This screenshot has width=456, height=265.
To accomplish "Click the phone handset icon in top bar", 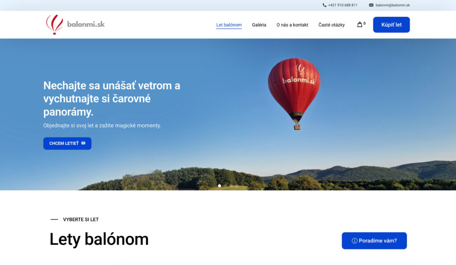I will [x=324, y=5].
